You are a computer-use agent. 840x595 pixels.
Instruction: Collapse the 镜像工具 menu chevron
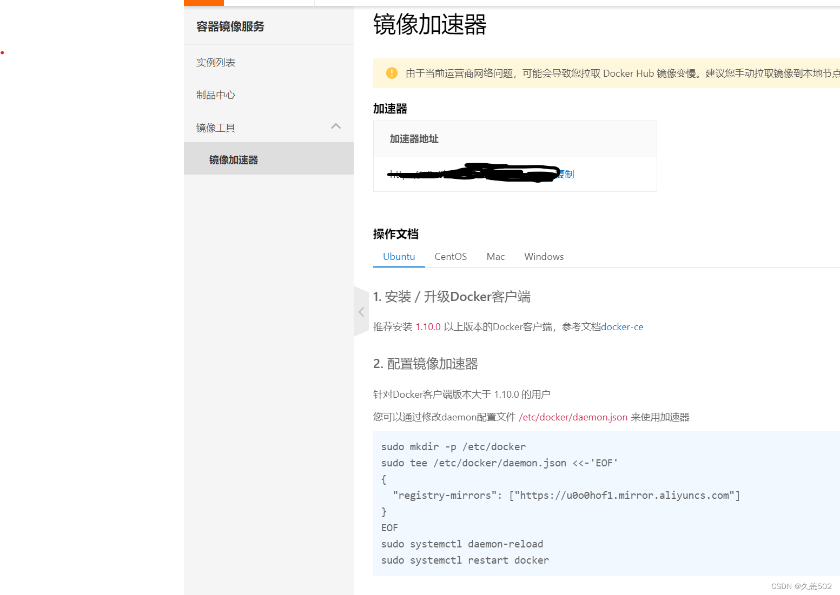tap(336, 126)
